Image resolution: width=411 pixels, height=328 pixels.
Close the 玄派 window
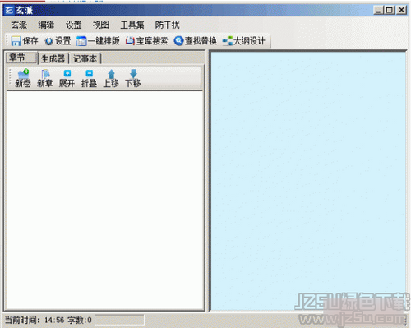coord(401,10)
